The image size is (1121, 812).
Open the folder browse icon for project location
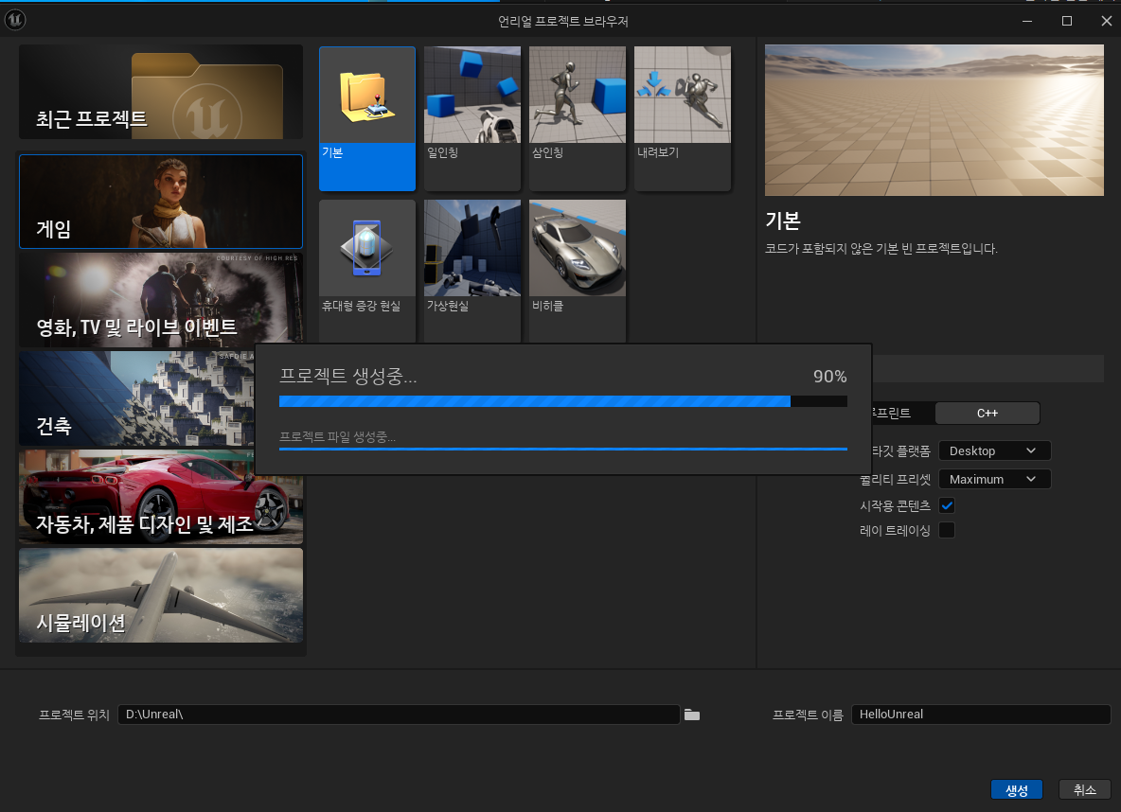(691, 715)
